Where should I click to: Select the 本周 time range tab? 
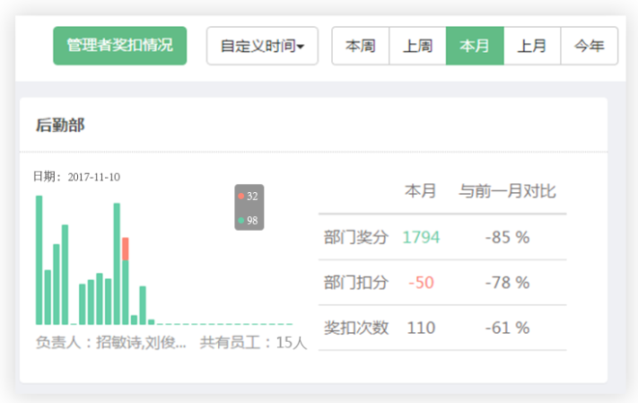(x=361, y=46)
